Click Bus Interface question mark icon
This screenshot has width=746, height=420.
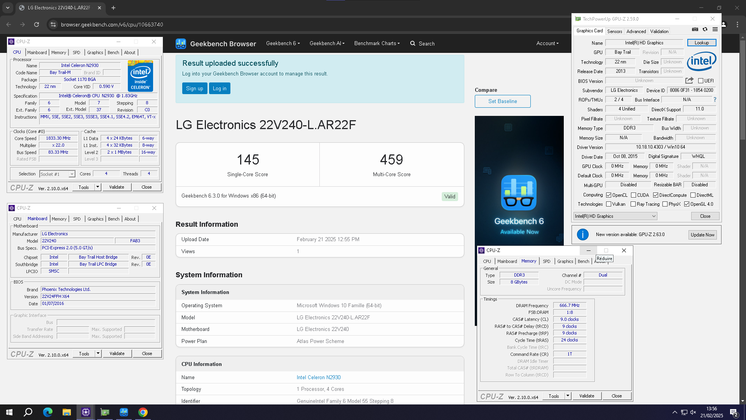click(x=715, y=100)
